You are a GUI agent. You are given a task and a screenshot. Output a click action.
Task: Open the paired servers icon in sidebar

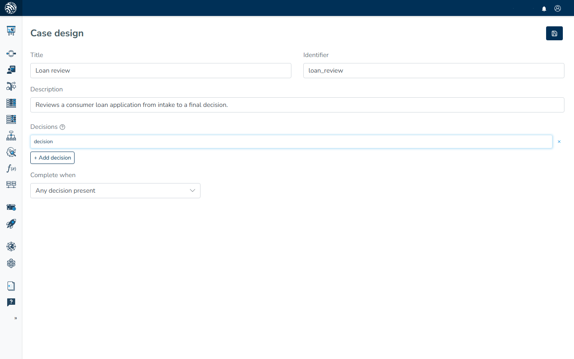tap(11, 185)
